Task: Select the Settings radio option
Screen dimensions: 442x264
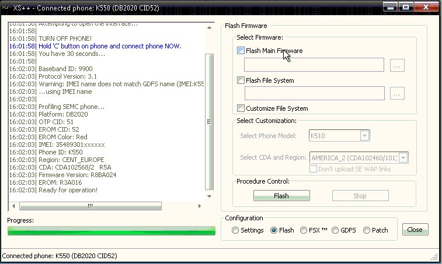Action: coord(235,230)
